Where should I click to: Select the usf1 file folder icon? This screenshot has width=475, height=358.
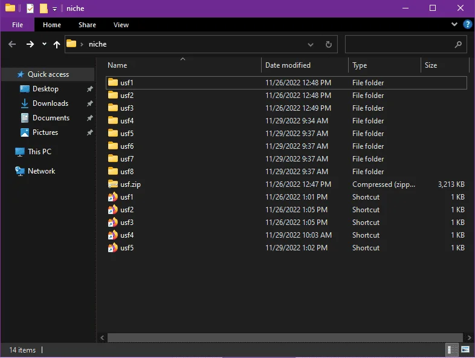112,82
